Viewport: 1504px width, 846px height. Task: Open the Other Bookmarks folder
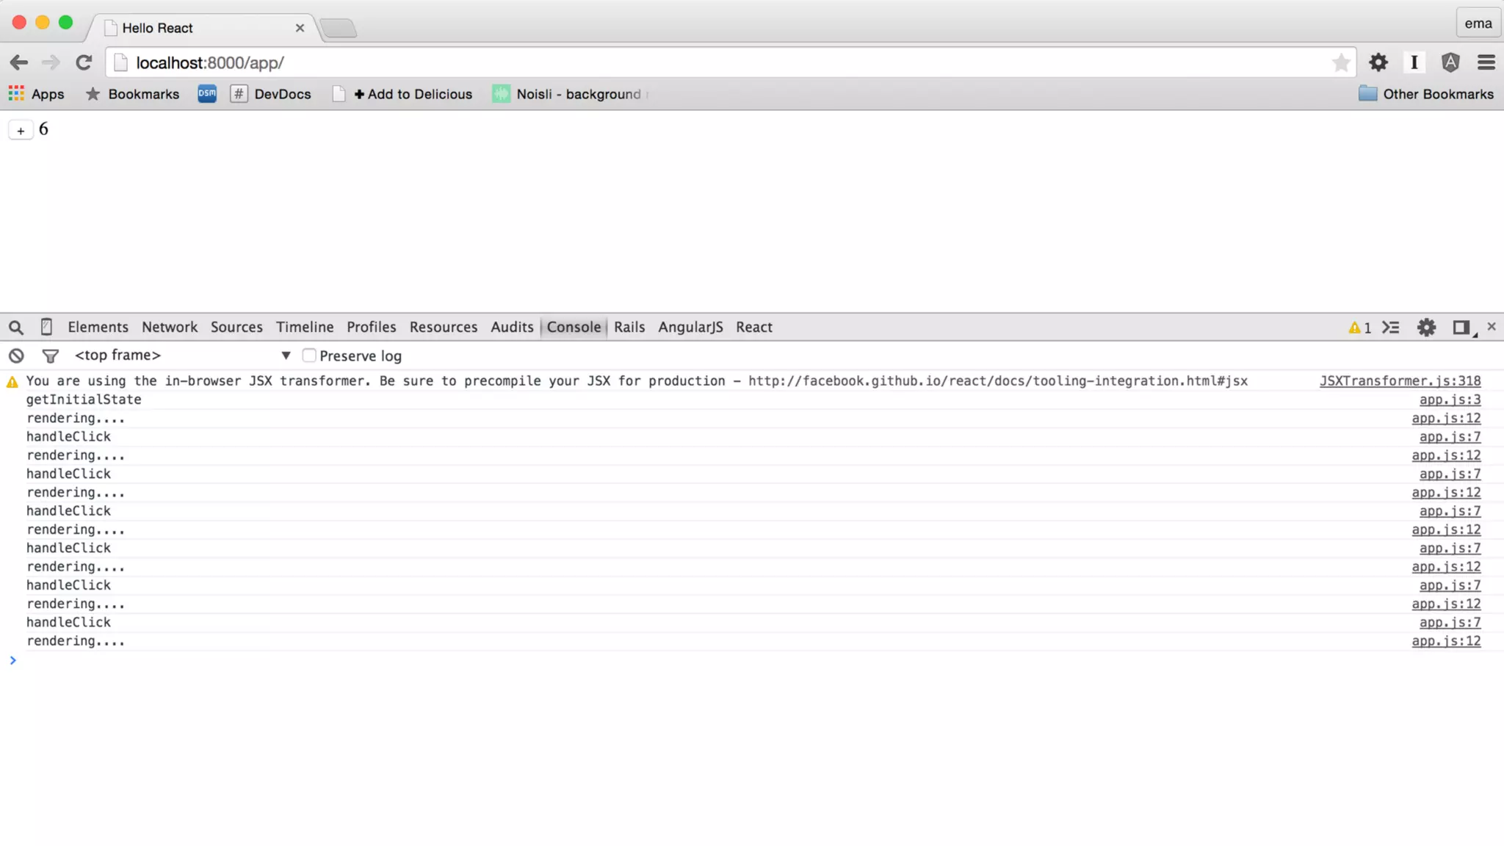(1425, 94)
